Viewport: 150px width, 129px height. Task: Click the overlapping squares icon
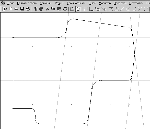pos(97,9)
